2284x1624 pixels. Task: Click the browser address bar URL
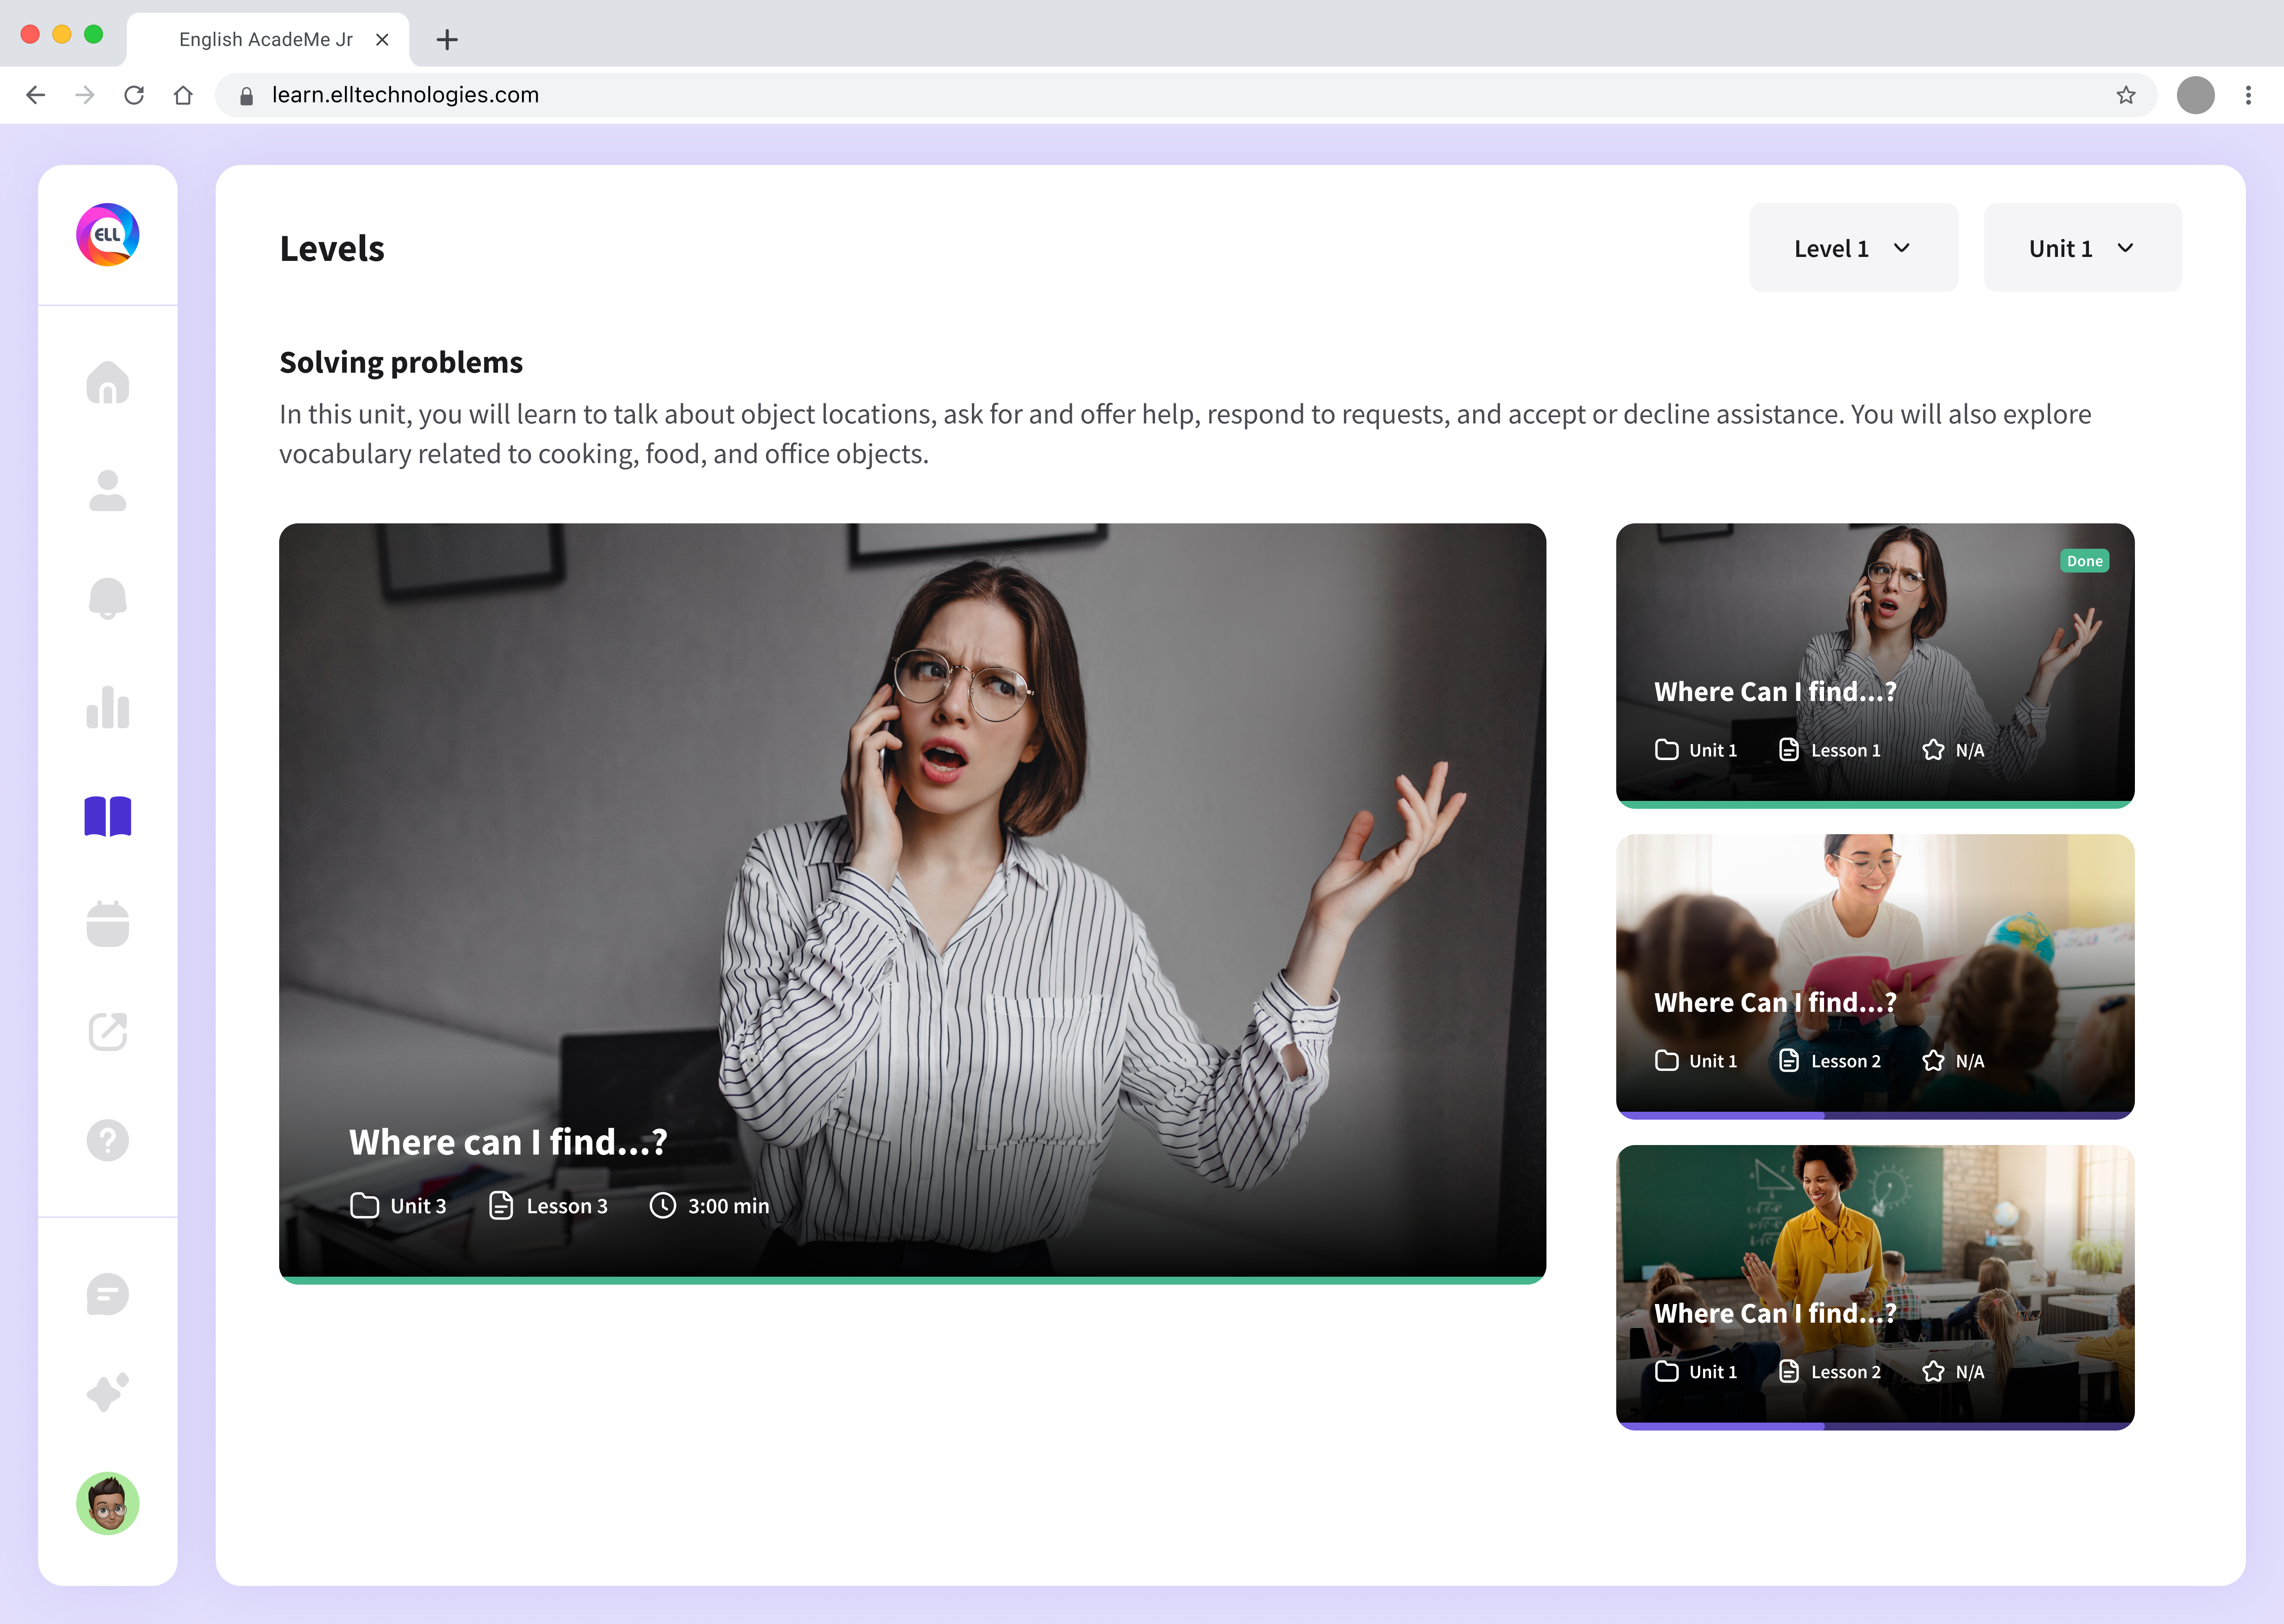pyautogui.click(x=405, y=95)
